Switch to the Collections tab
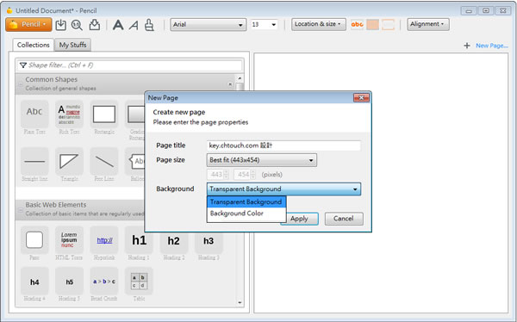The image size is (517, 322). pos(34,45)
